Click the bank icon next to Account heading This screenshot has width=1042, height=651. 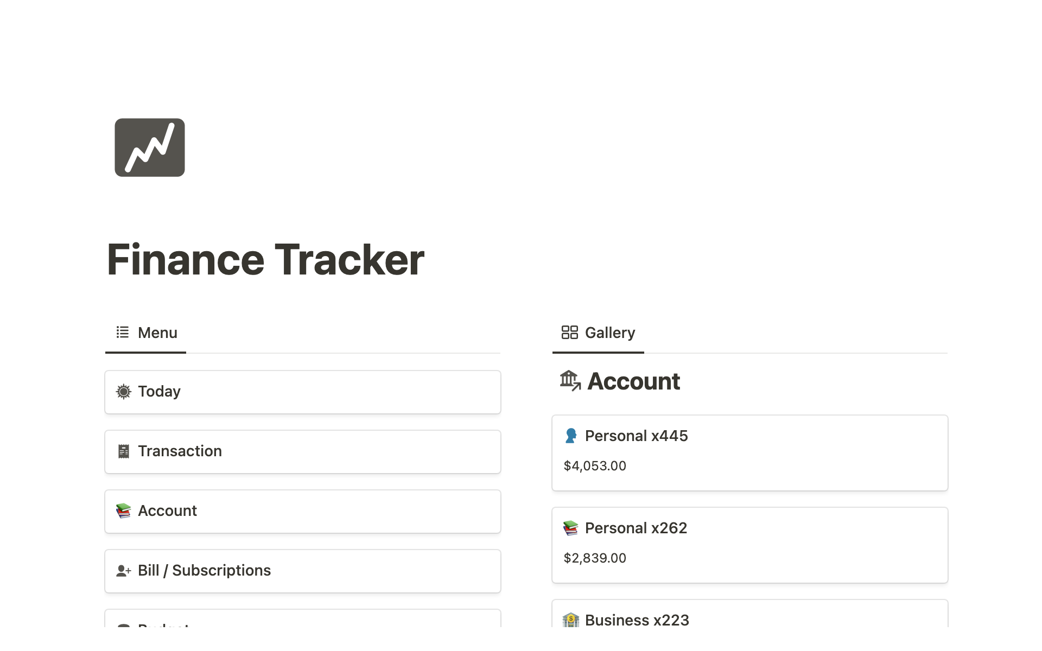570,381
